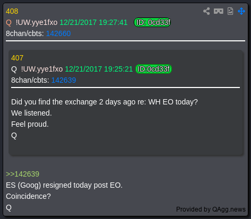Open thread link 142660
Image resolution: width=251 pixels, height=219 pixels.
(x=58, y=33)
